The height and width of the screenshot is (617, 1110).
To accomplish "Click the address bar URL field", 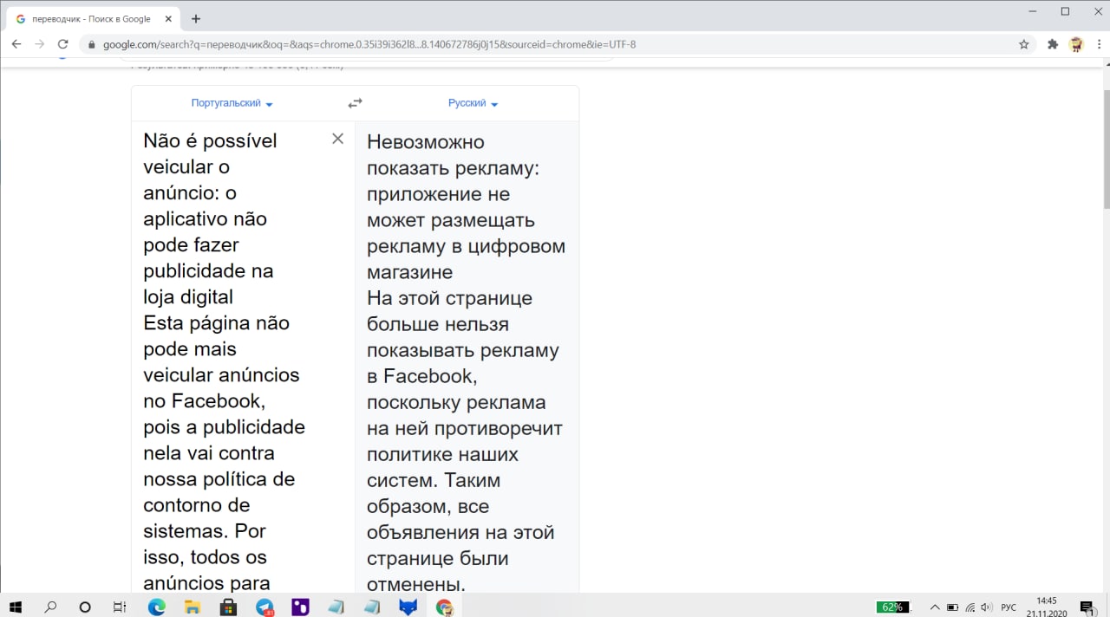I will pyautogui.click(x=555, y=44).
